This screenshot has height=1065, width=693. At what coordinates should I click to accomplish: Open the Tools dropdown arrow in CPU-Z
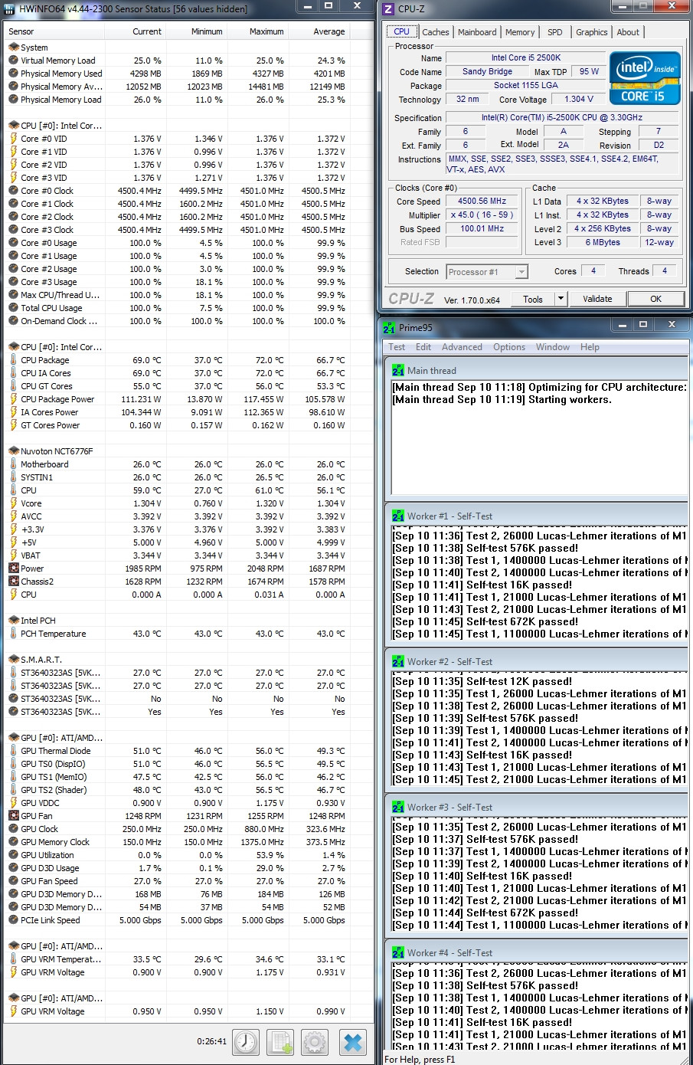pyautogui.click(x=561, y=299)
